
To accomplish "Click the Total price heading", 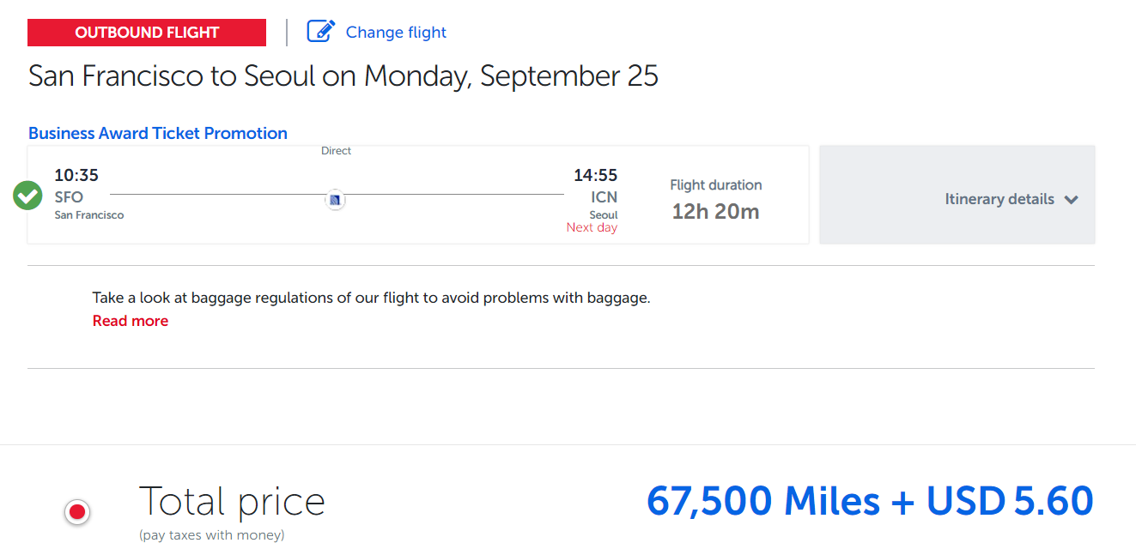I will pos(232,502).
